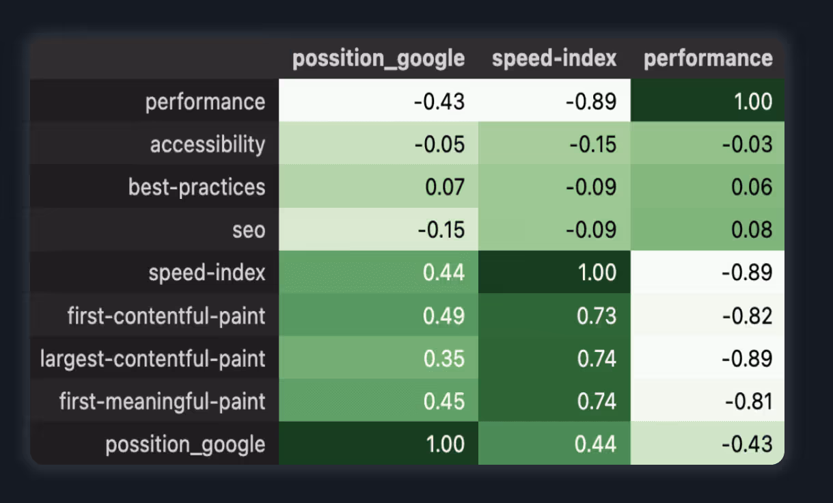Select the performance row label

pos(205,102)
